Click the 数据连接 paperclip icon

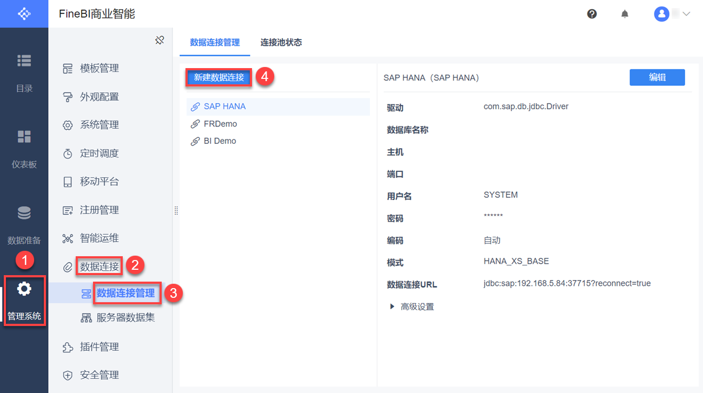pyautogui.click(x=68, y=267)
